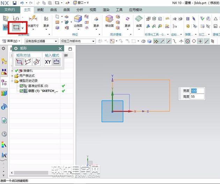Open the History clock icon in sidebar
The width and height of the screenshot is (220, 184).
pos(4,134)
